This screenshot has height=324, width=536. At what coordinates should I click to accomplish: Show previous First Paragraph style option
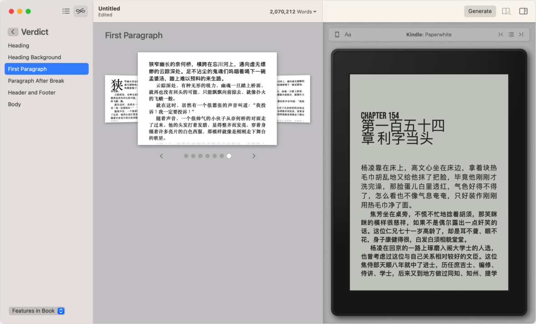click(162, 156)
